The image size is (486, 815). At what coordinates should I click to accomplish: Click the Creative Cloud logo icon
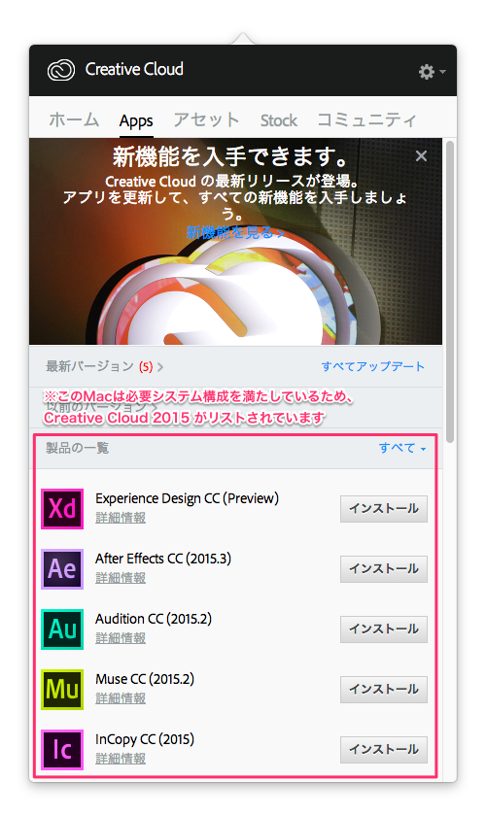pyautogui.click(x=61, y=70)
